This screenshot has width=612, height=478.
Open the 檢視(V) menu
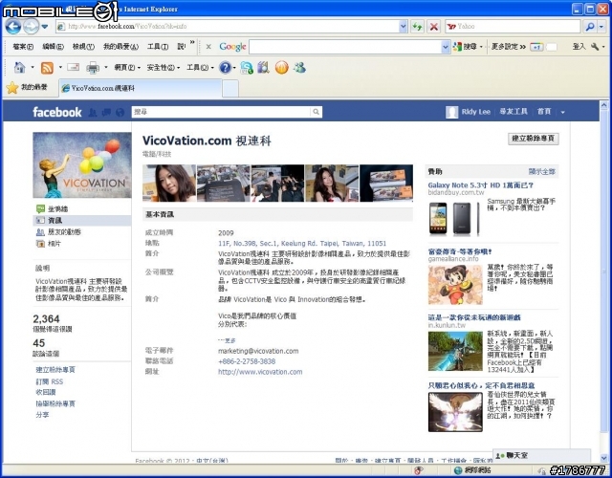point(83,47)
